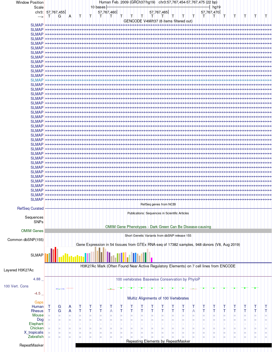Click the X_tropicalis species label
Image resolution: width=272 pixels, height=352 pixels.
34,332
